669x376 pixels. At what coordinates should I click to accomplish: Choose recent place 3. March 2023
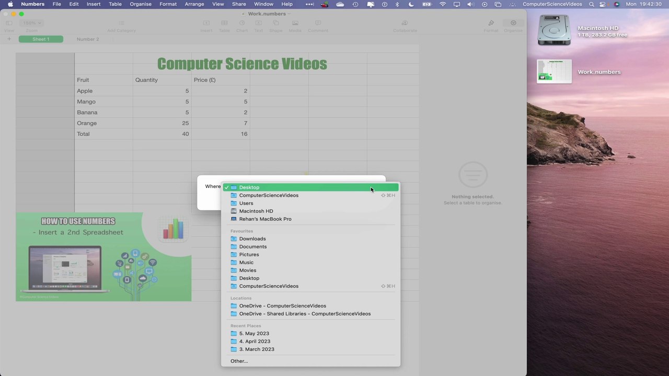pyautogui.click(x=311, y=349)
